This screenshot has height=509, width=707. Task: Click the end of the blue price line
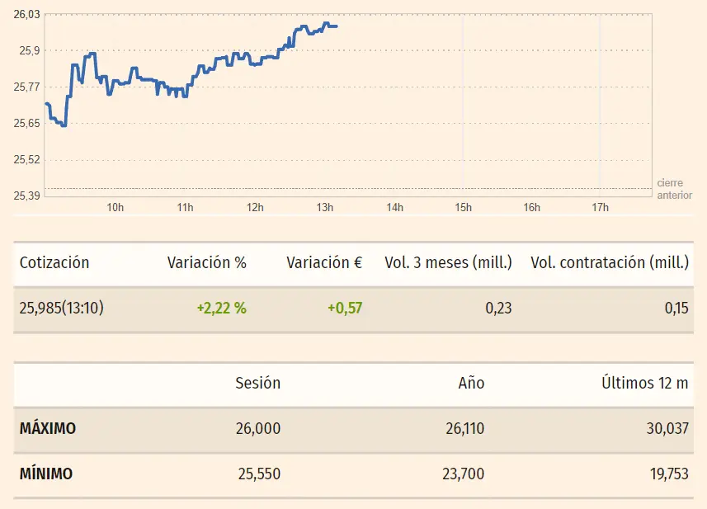pos(337,26)
